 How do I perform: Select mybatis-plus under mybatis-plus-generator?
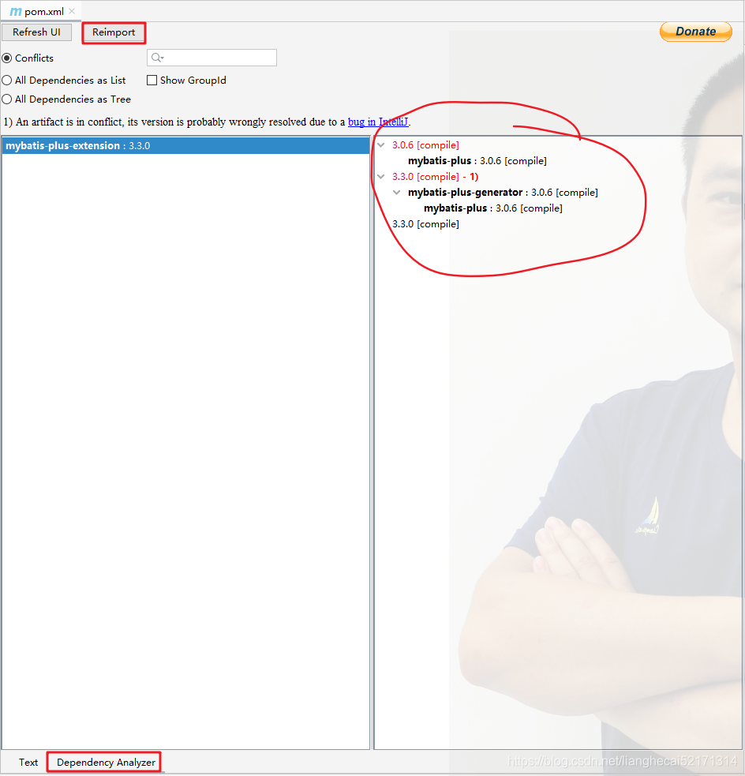492,208
